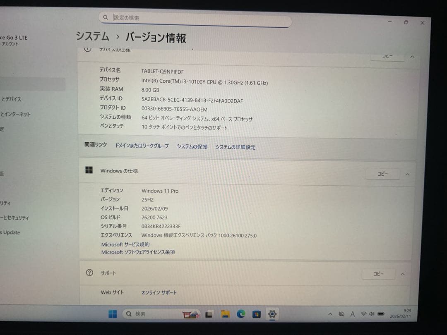Open the Widgets panel on the taskbar
Screen dimensions: 447x335
pyautogui.click(x=190, y=314)
